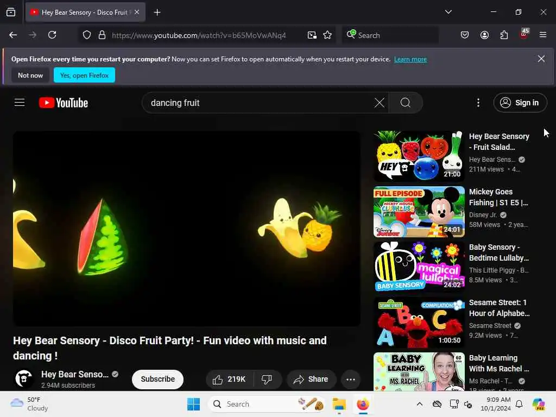Go back with the browser back arrow
Screen dimensions: 556x417
(13, 35)
